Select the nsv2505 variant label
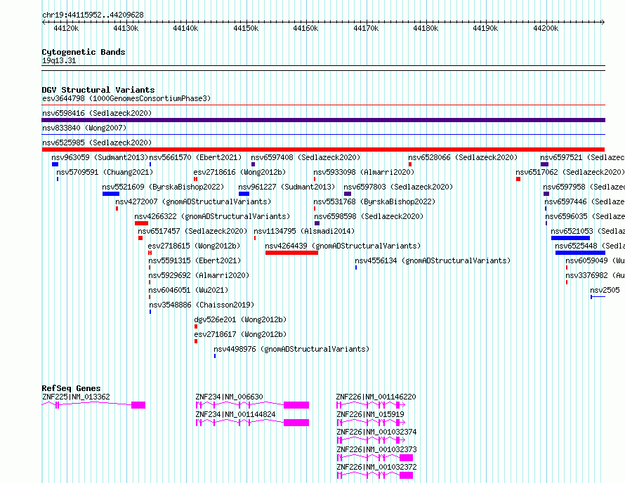 [x=605, y=290]
